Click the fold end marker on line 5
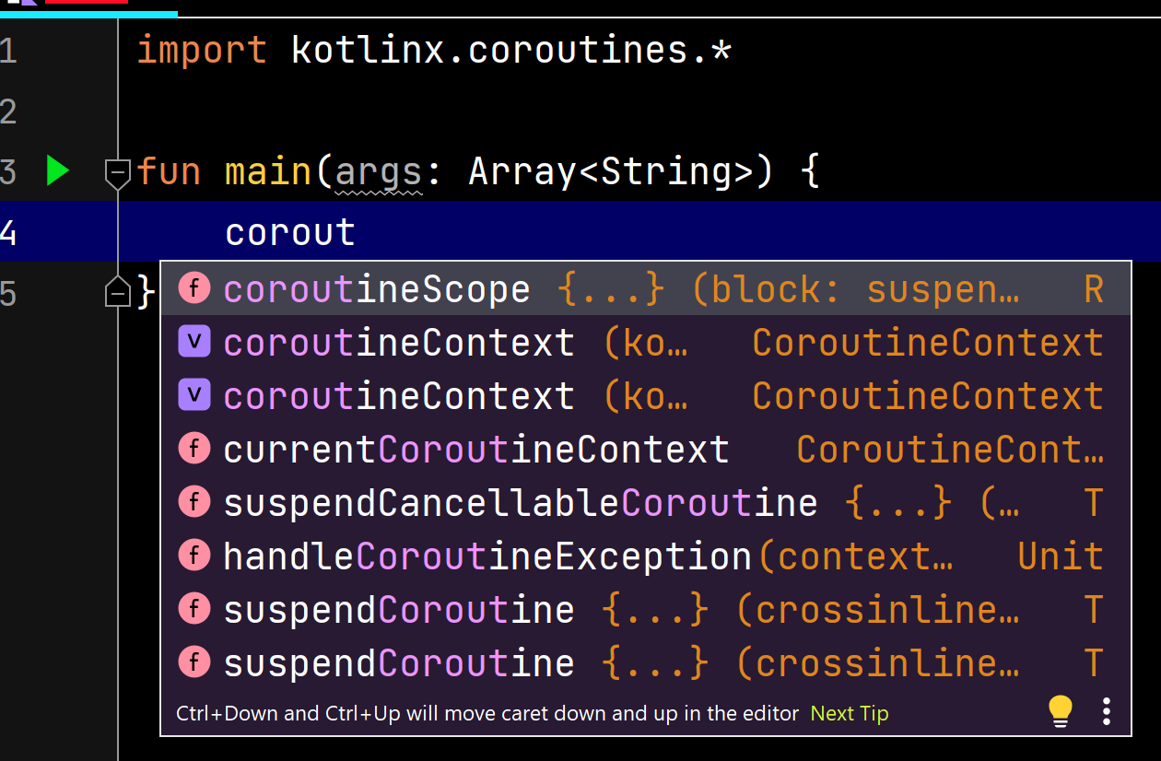Image resolution: width=1161 pixels, height=761 pixels. (x=118, y=292)
